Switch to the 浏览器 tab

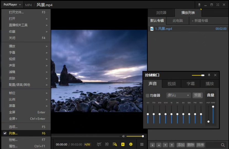pyautogui.click(x=161, y=13)
